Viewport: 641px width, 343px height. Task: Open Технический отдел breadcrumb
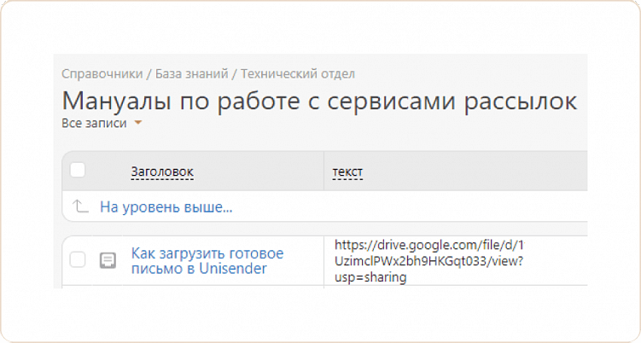point(298,74)
